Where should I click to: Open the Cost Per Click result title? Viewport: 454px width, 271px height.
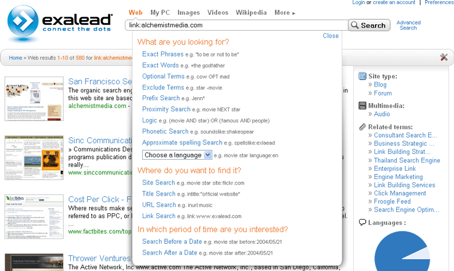[x=100, y=200]
